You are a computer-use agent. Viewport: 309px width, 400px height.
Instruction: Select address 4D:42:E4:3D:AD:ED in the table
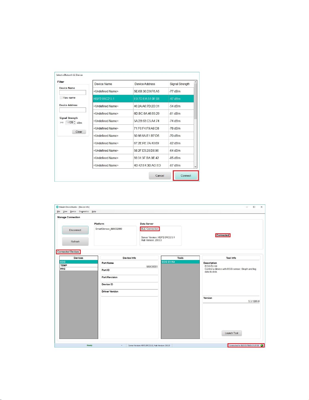point(151,165)
